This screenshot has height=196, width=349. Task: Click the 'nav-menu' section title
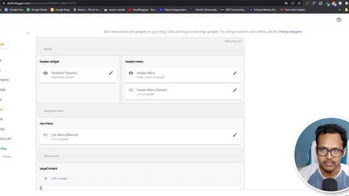(x=46, y=124)
